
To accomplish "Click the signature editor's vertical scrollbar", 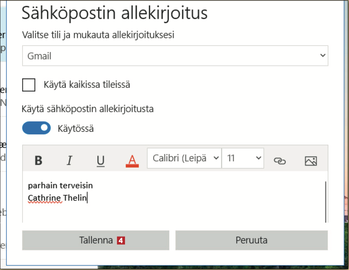I will pos(326,200).
